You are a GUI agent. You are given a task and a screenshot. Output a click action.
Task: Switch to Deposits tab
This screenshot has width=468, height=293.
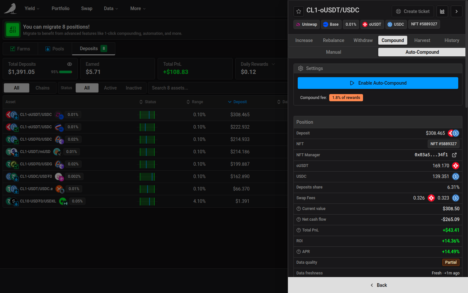coord(94,49)
